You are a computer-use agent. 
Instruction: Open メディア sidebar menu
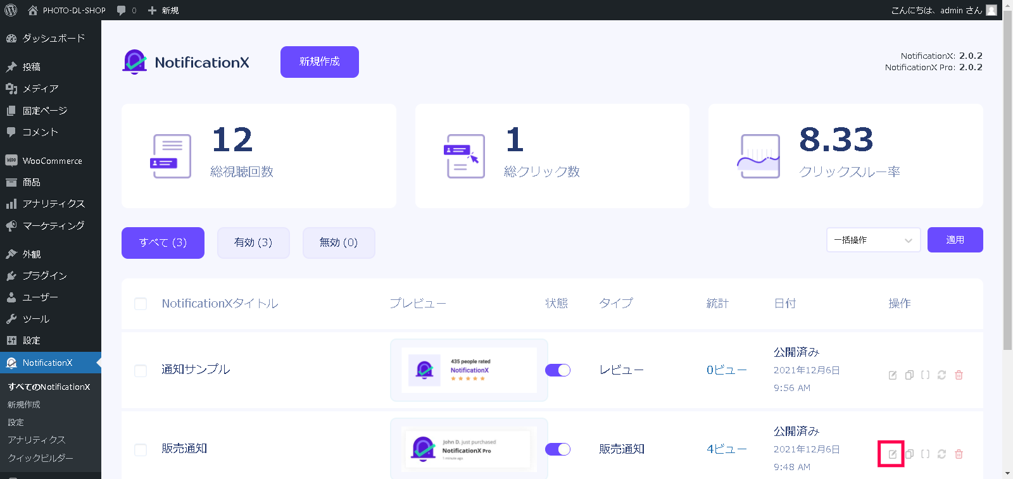pos(51,89)
